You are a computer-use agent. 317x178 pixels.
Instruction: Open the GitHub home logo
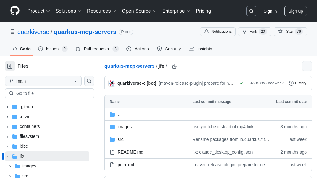(x=15, y=11)
